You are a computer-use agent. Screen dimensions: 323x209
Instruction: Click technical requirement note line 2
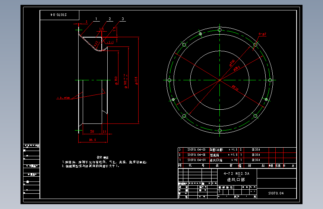[91, 166]
